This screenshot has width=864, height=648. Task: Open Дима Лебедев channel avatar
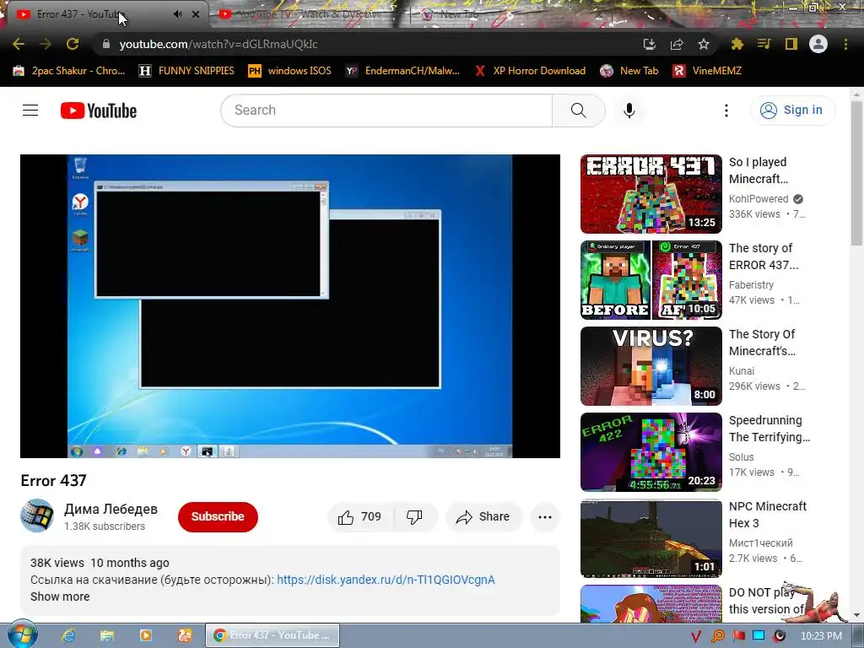click(37, 516)
